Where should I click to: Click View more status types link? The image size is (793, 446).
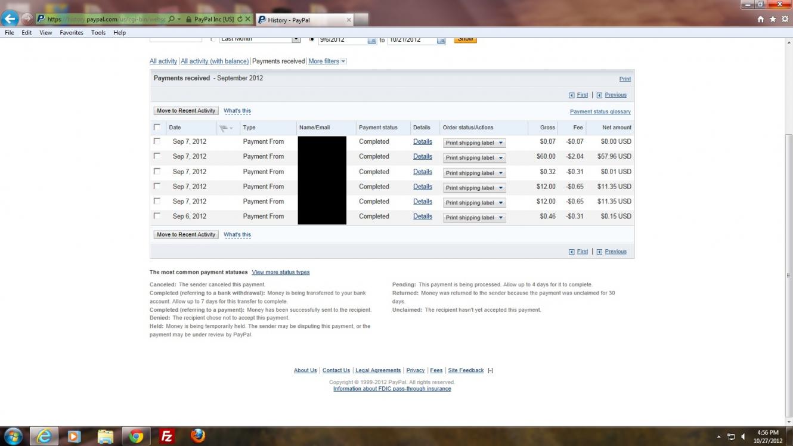pyautogui.click(x=281, y=272)
